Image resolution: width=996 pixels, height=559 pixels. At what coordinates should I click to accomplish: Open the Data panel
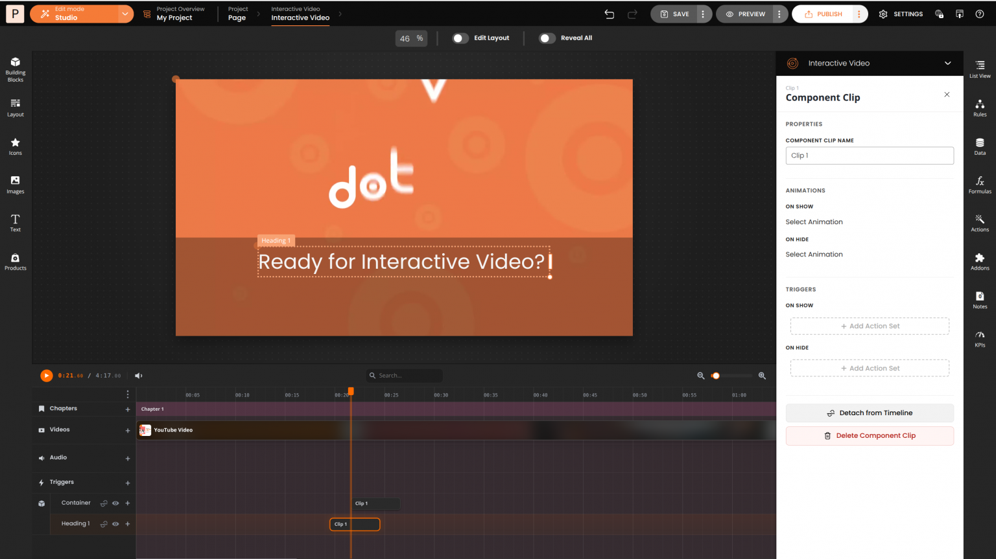point(980,146)
